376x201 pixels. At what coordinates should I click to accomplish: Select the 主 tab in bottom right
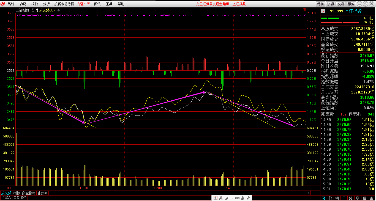click(371, 198)
